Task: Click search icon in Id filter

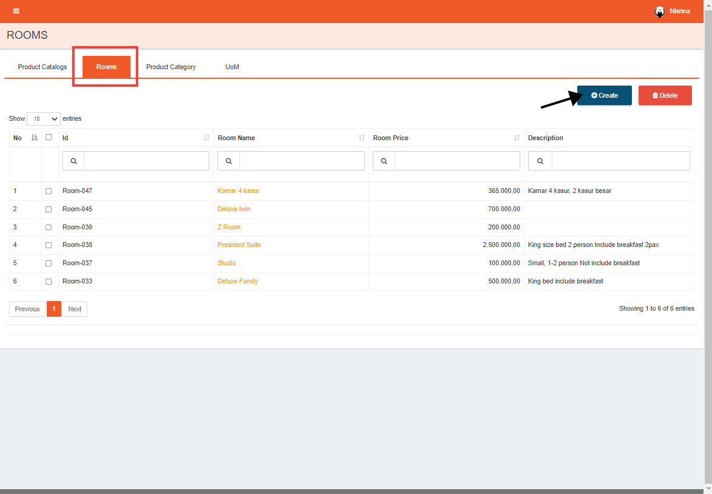Action: [73, 161]
